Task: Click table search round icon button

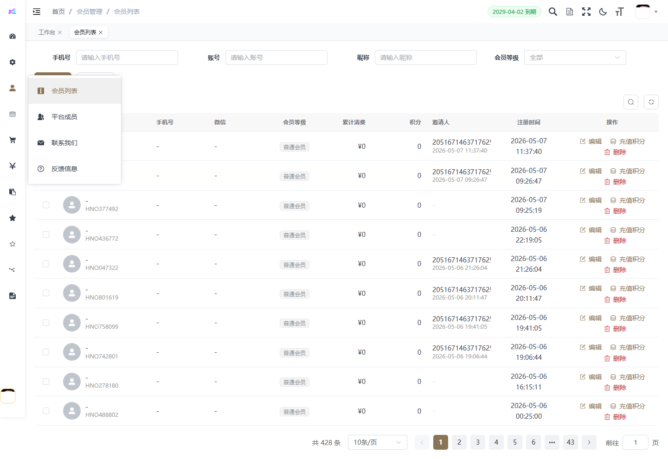Action: 631,102
